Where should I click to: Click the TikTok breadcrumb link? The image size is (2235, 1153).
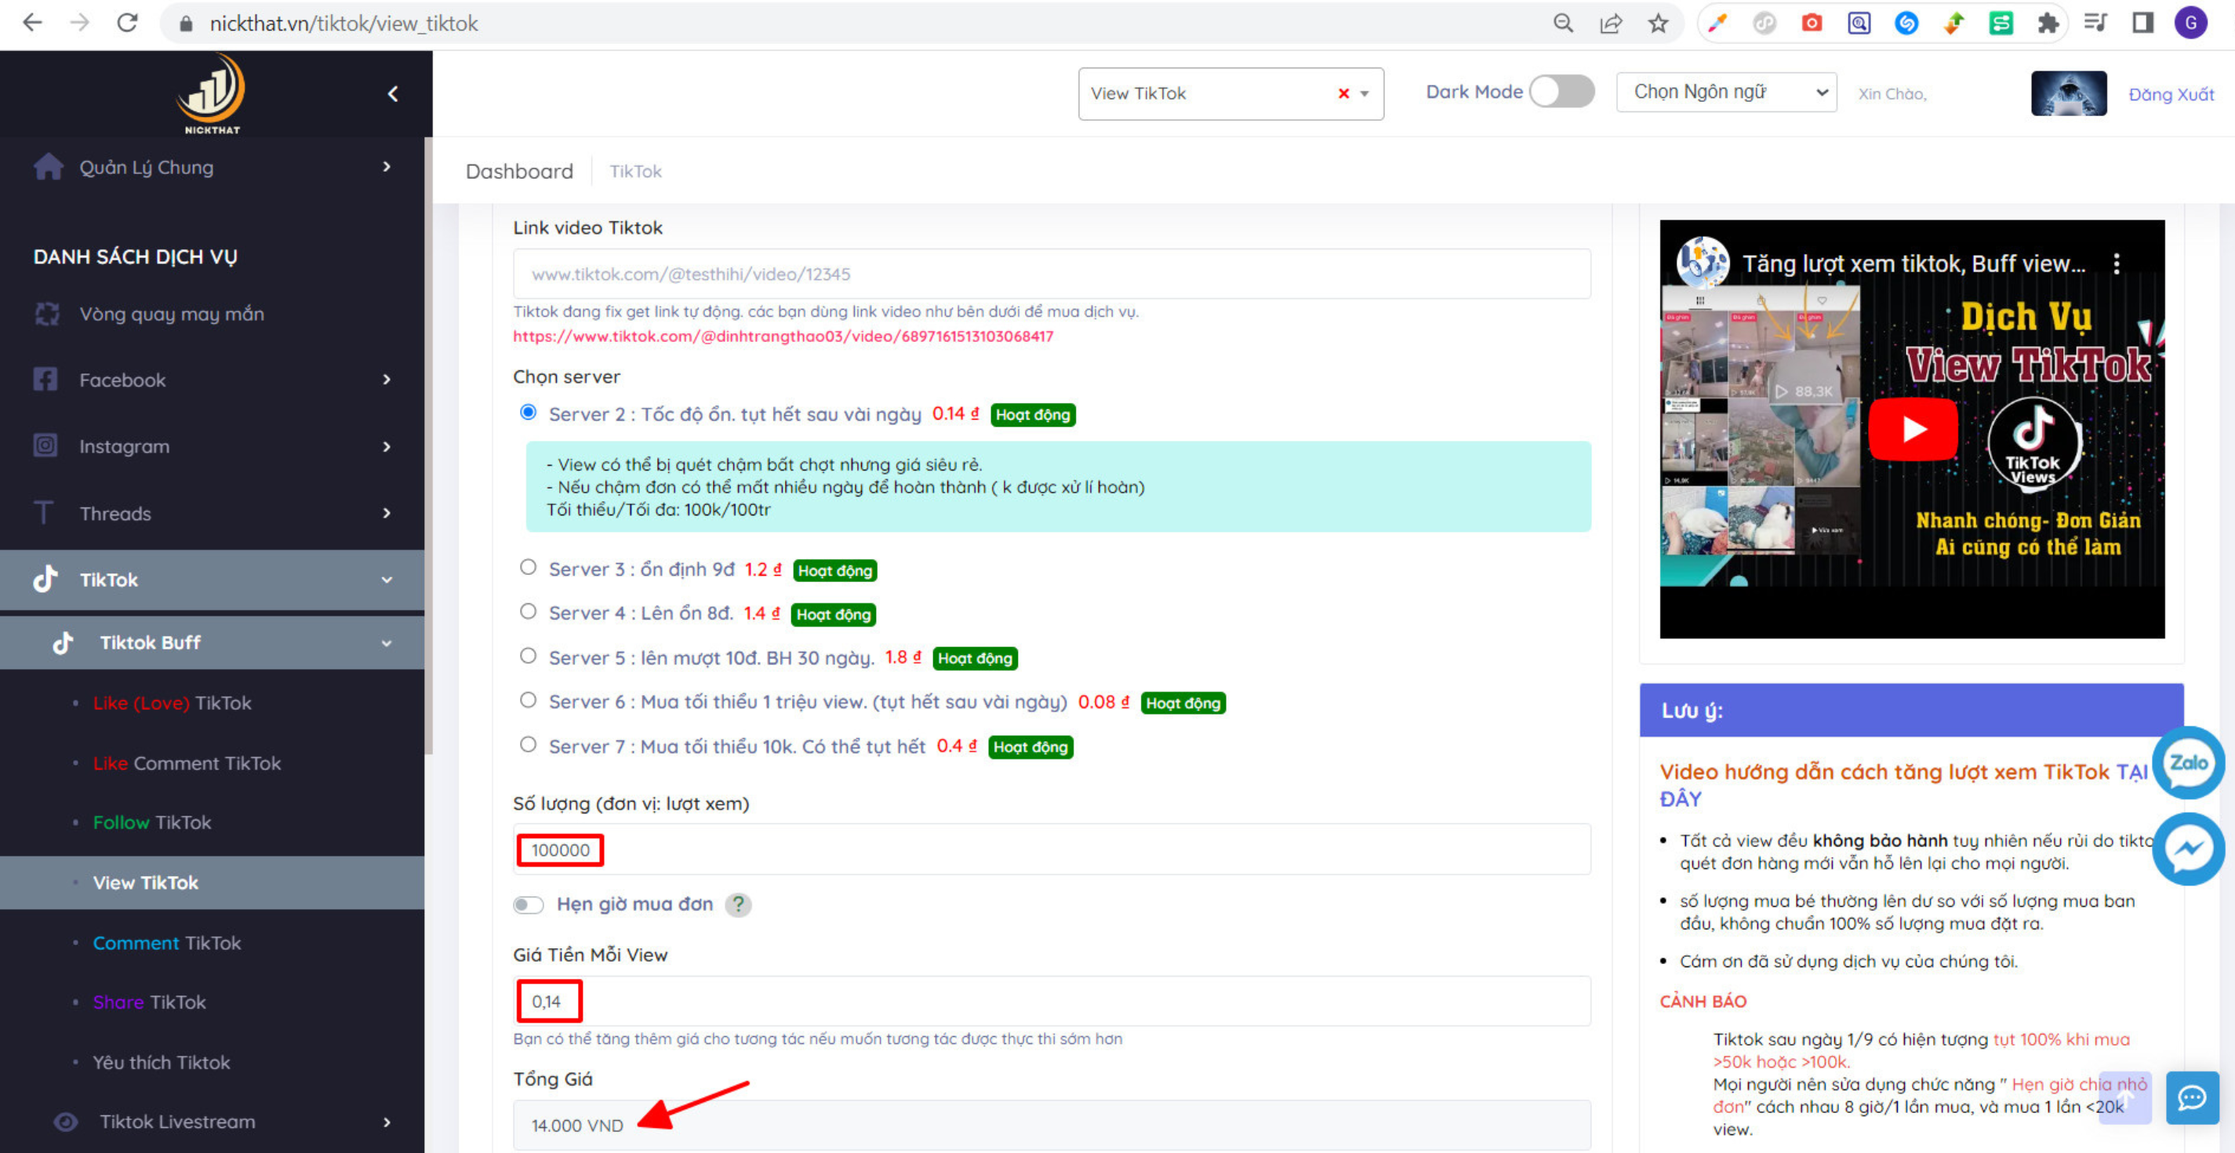(635, 171)
